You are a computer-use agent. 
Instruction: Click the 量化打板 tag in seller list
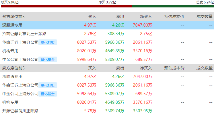[48, 85]
